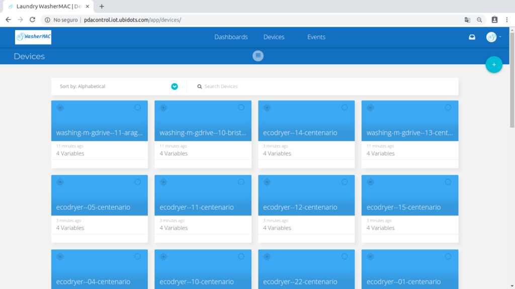The width and height of the screenshot is (515, 289).
Task: Open device ecodryer--12-centenario
Action: click(300, 207)
